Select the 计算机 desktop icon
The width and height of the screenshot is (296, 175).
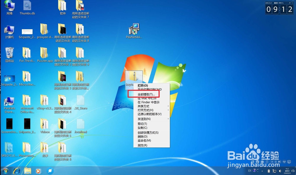pos(9,32)
